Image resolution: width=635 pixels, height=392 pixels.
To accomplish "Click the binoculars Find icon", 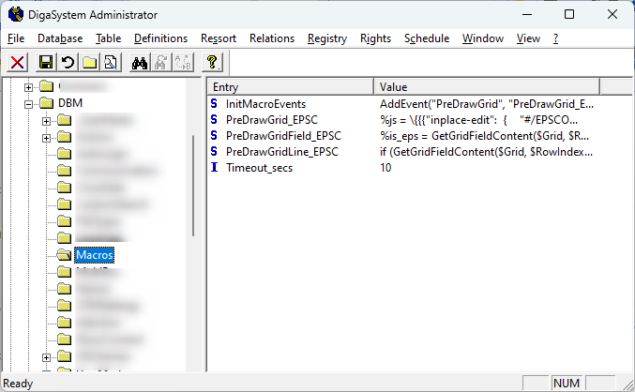I will point(141,63).
